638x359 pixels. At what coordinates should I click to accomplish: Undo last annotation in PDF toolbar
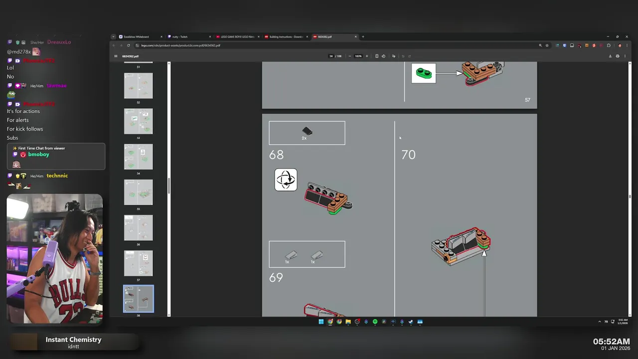pos(403,56)
